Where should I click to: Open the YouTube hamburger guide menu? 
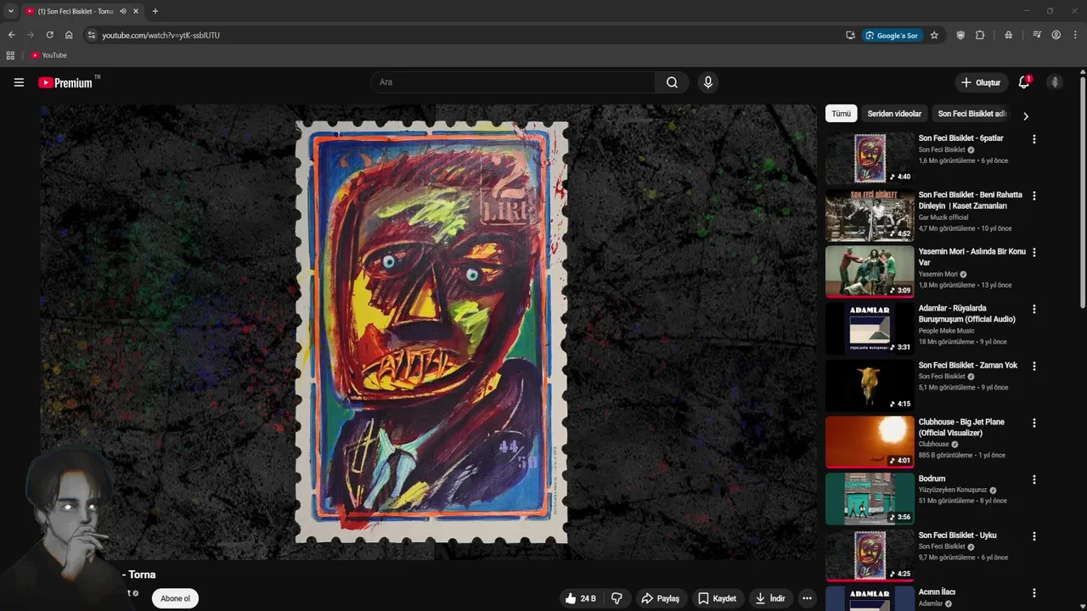tap(19, 82)
